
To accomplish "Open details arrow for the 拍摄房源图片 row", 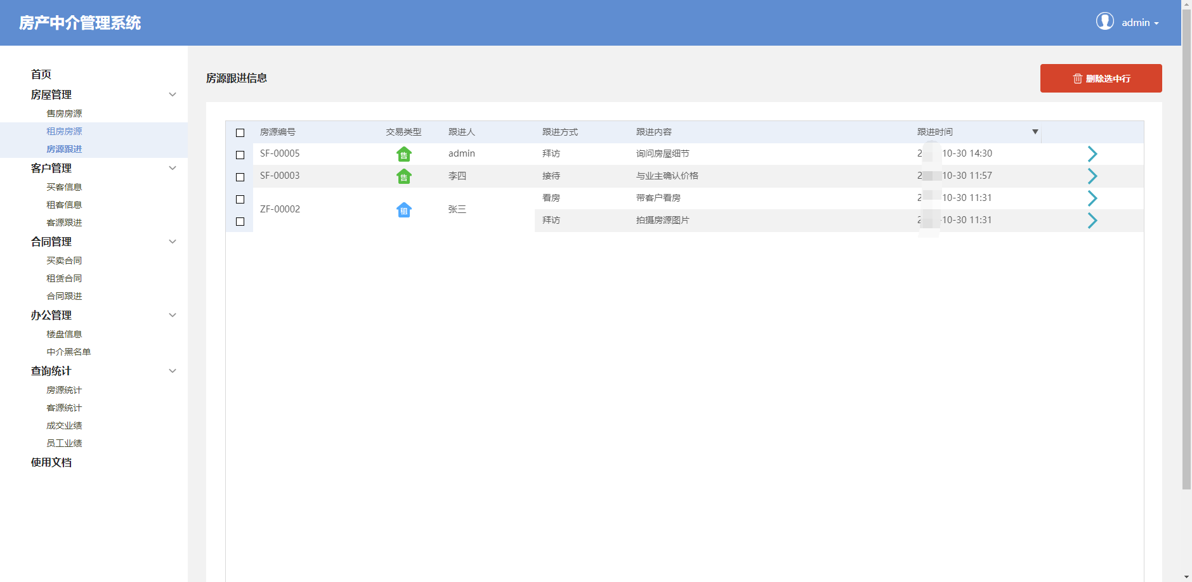I will 1092,221.
